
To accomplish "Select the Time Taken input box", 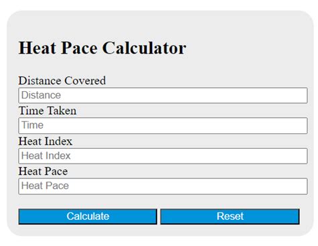I will tap(163, 125).
